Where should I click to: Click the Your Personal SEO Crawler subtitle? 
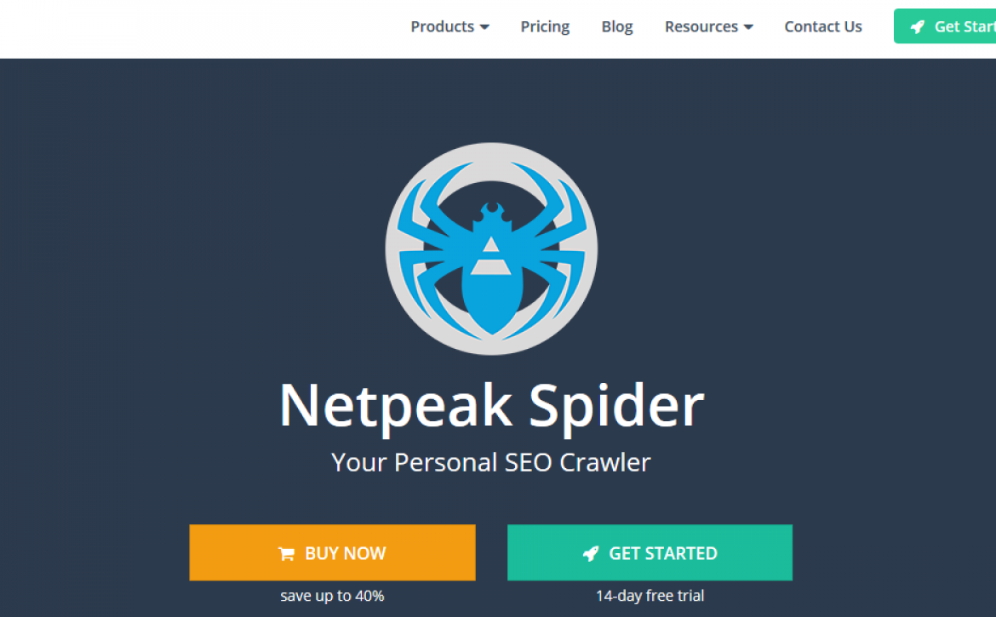491,463
